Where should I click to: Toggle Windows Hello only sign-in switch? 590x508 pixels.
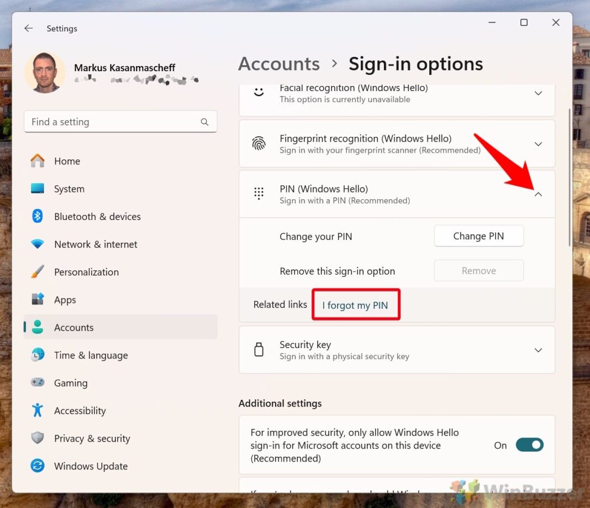click(x=529, y=445)
